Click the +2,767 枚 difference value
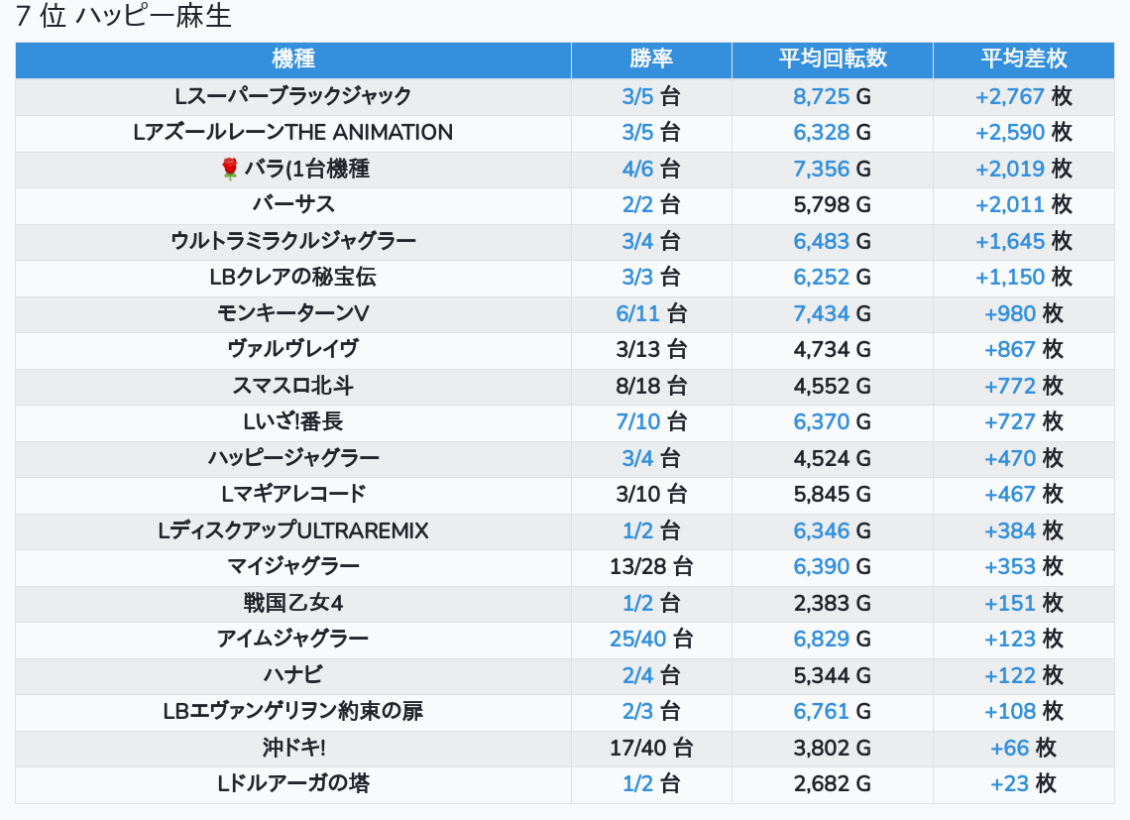The height and width of the screenshot is (820, 1130). point(1023,96)
